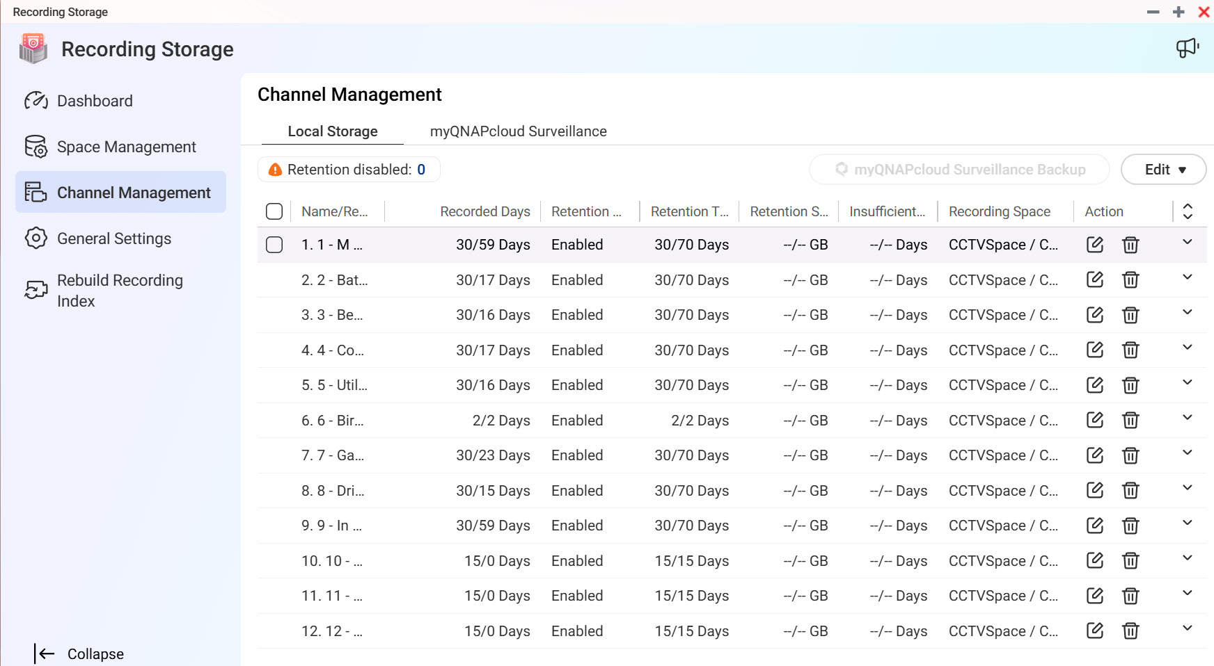Delete channel 5. 5 - Util

point(1130,385)
